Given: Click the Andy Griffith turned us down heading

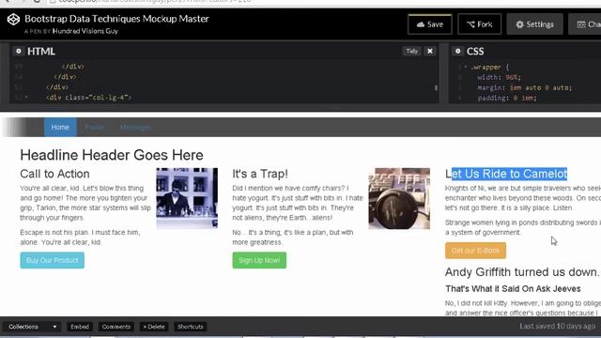Looking at the screenshot, I should (522, 272).
